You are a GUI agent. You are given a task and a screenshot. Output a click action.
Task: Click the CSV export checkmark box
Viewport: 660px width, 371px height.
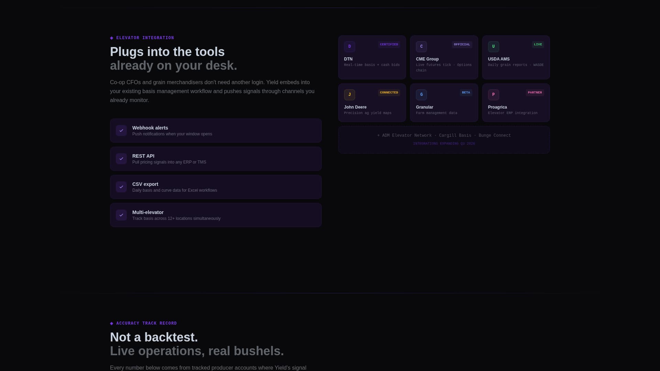pyautogui.click(x=121, y=187)
